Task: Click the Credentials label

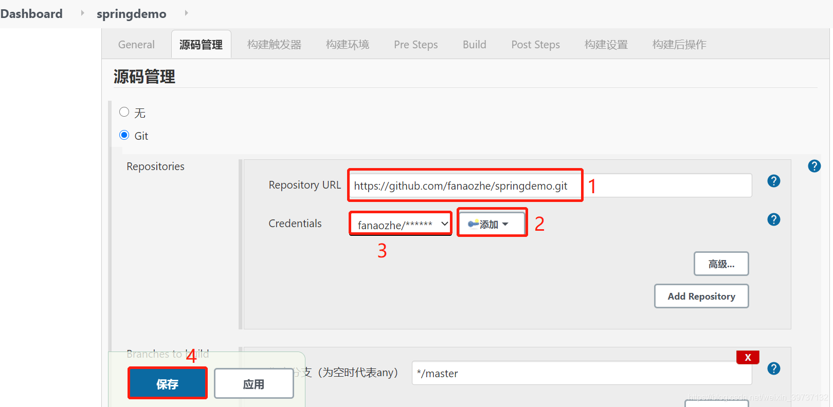Action: tap(295, 224)
